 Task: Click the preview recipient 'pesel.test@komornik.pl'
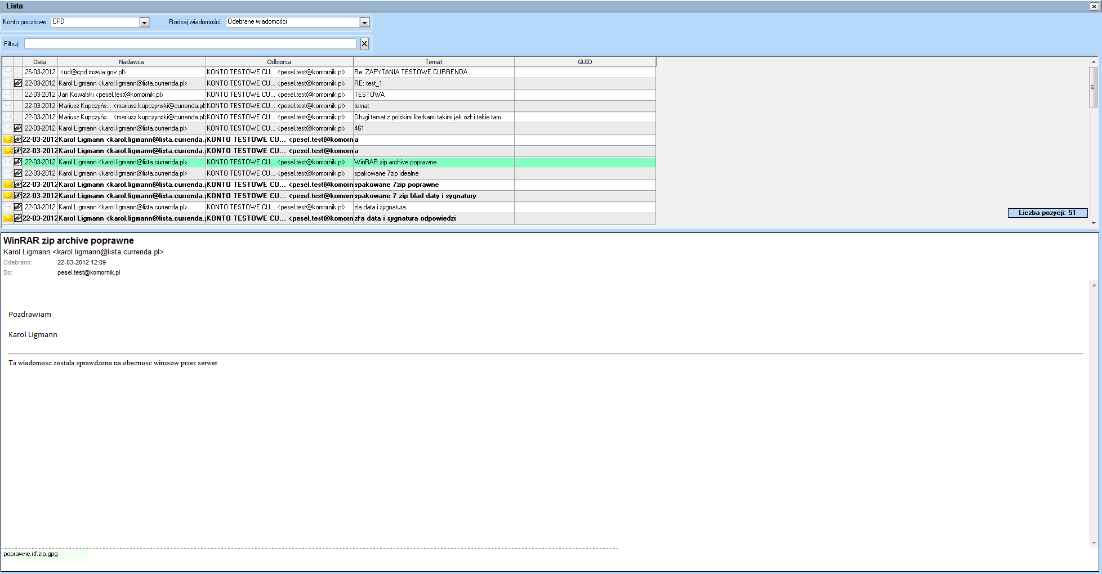click(x=89, y=272)
